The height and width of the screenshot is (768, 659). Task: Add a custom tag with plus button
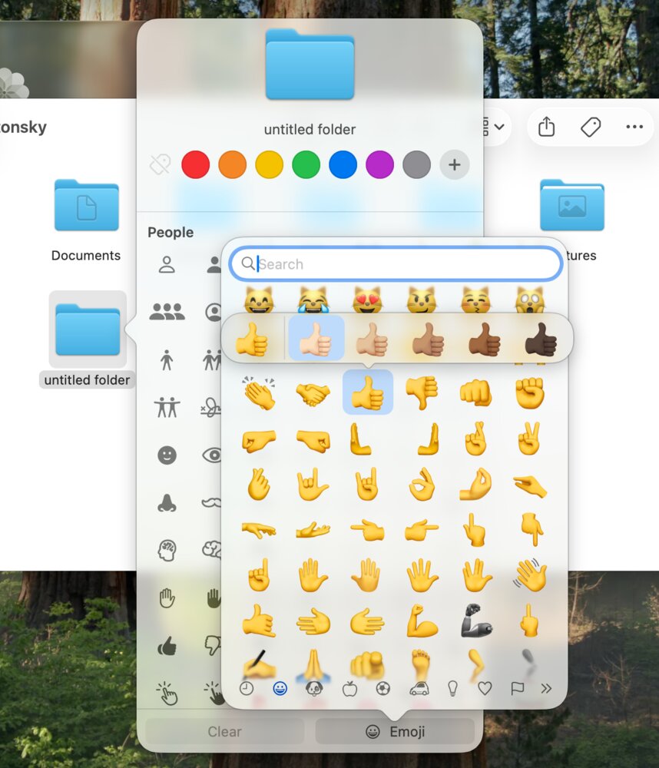(454, 164)
